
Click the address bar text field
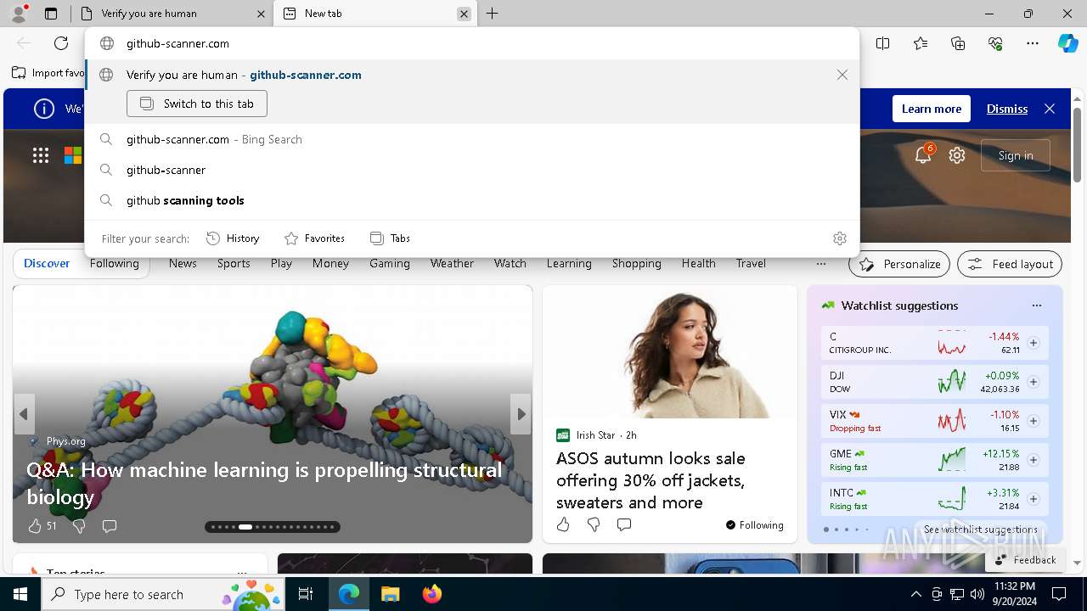pyautogui.click(x=472, y=43)
